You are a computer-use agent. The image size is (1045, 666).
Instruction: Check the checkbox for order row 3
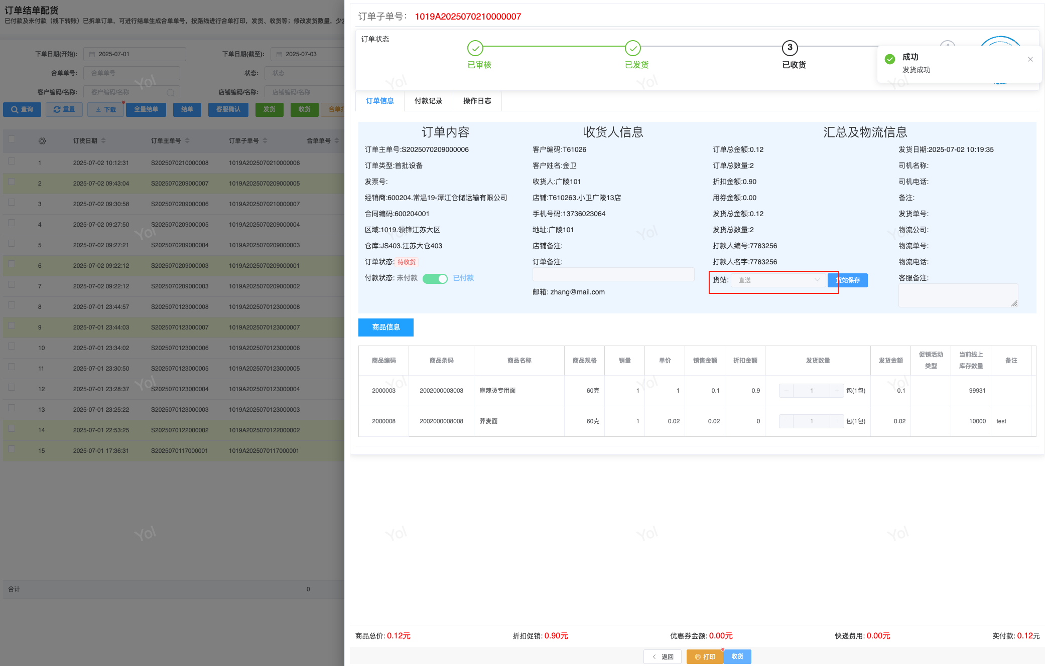12,203
